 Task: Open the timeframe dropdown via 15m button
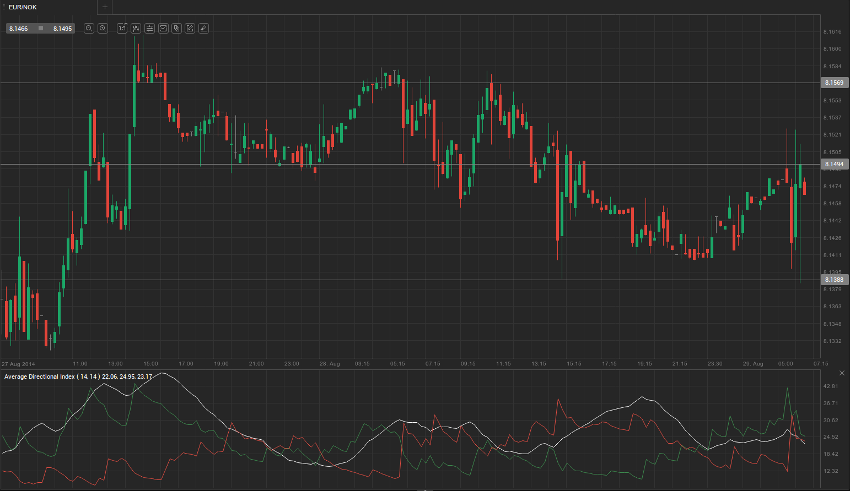122,28
